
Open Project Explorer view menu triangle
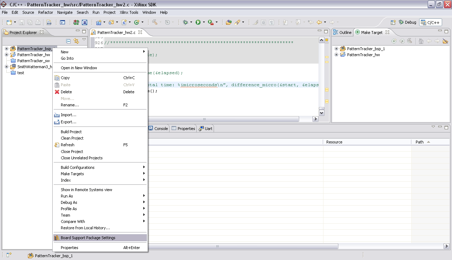click(x=84, y=40)
